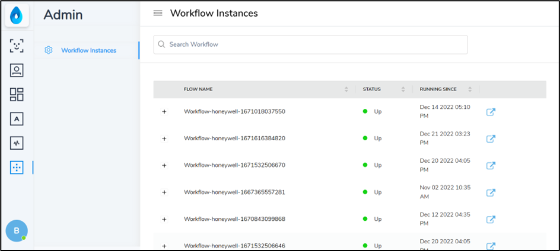Expand row Workflow-honeywell-1671018037550
Screen dimensions: 560x251
tap(164, 112)
